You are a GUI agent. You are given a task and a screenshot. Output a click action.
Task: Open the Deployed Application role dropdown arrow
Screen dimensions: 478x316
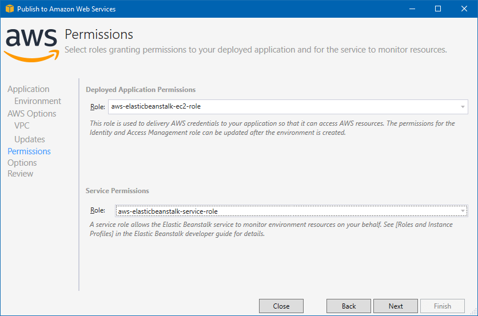pos(463,107)
